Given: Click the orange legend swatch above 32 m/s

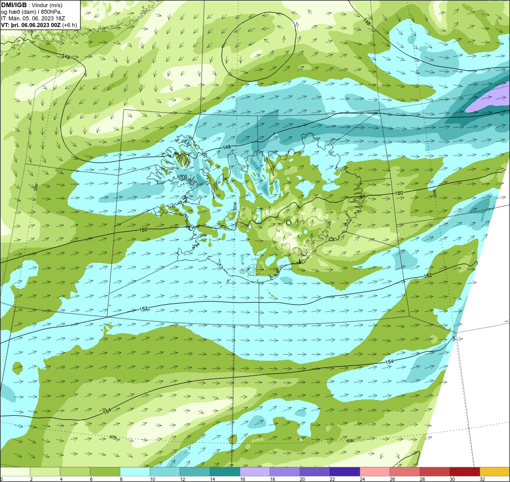Looking at the screenshot, I should 494,472.
